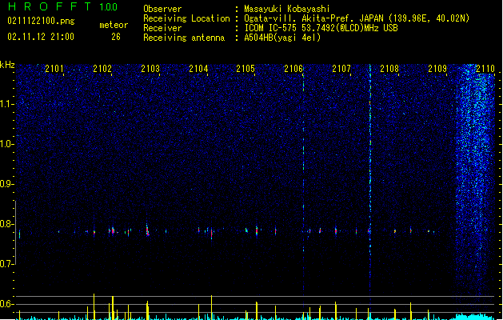Click the 2104 time marker
The width and height of the screenshot is (503, 320).
tap(198, 68)
